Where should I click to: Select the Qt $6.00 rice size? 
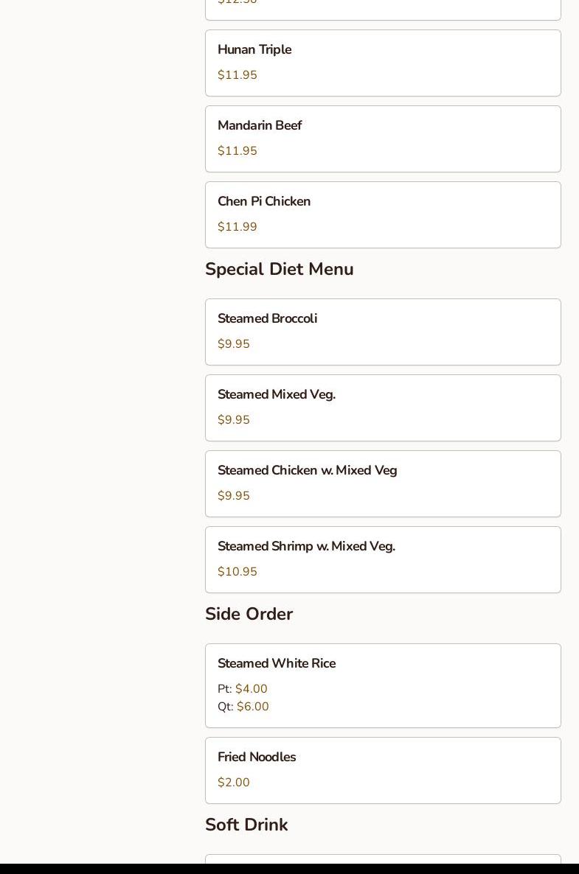click(x=243, y=707)
